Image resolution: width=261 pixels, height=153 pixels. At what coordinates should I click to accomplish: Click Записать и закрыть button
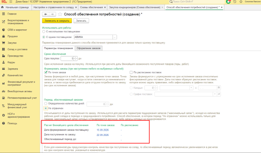[57, 21]
